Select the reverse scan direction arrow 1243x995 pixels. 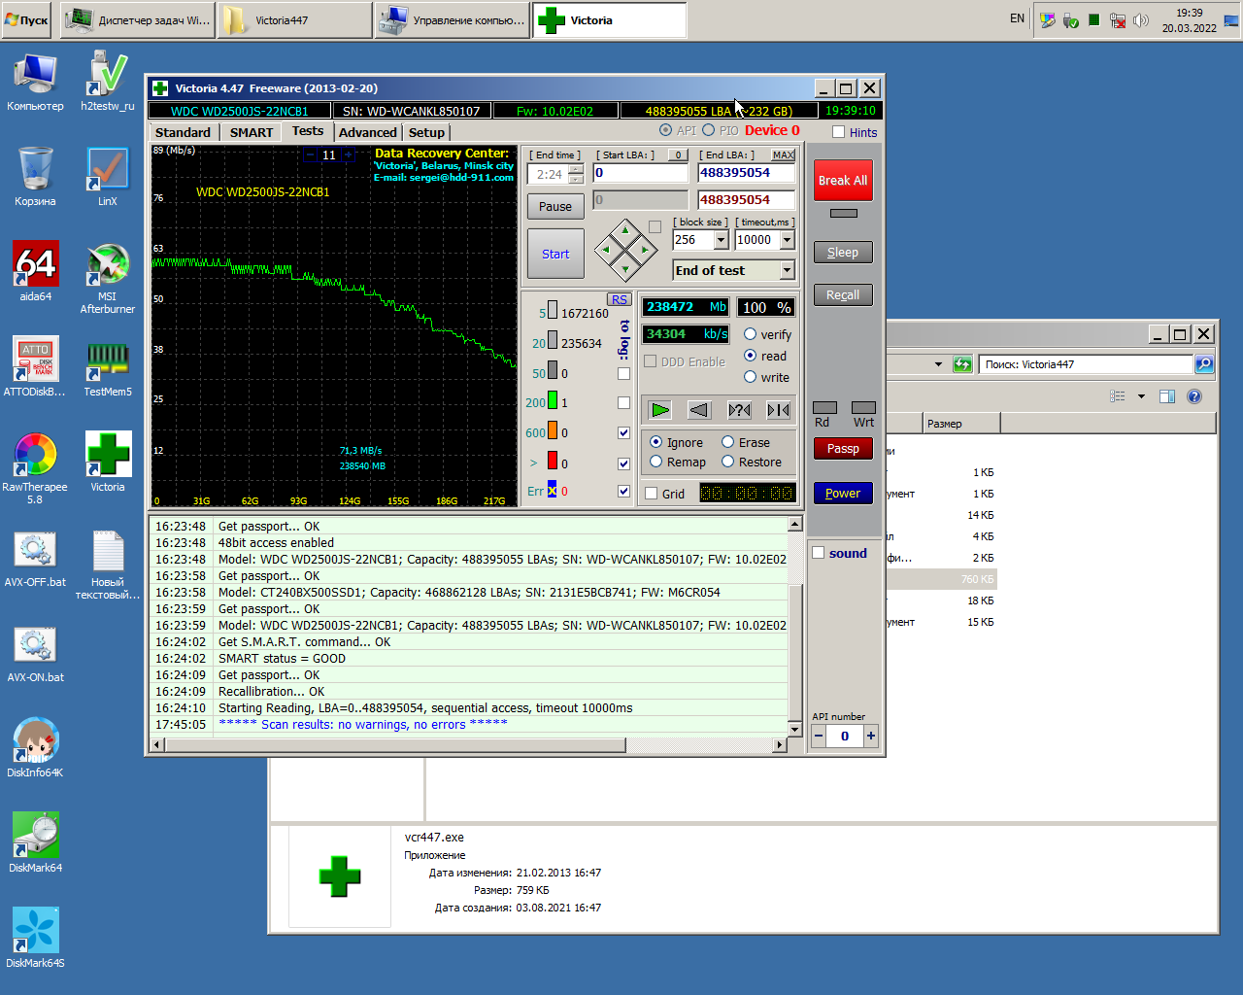tap(699, 410)
